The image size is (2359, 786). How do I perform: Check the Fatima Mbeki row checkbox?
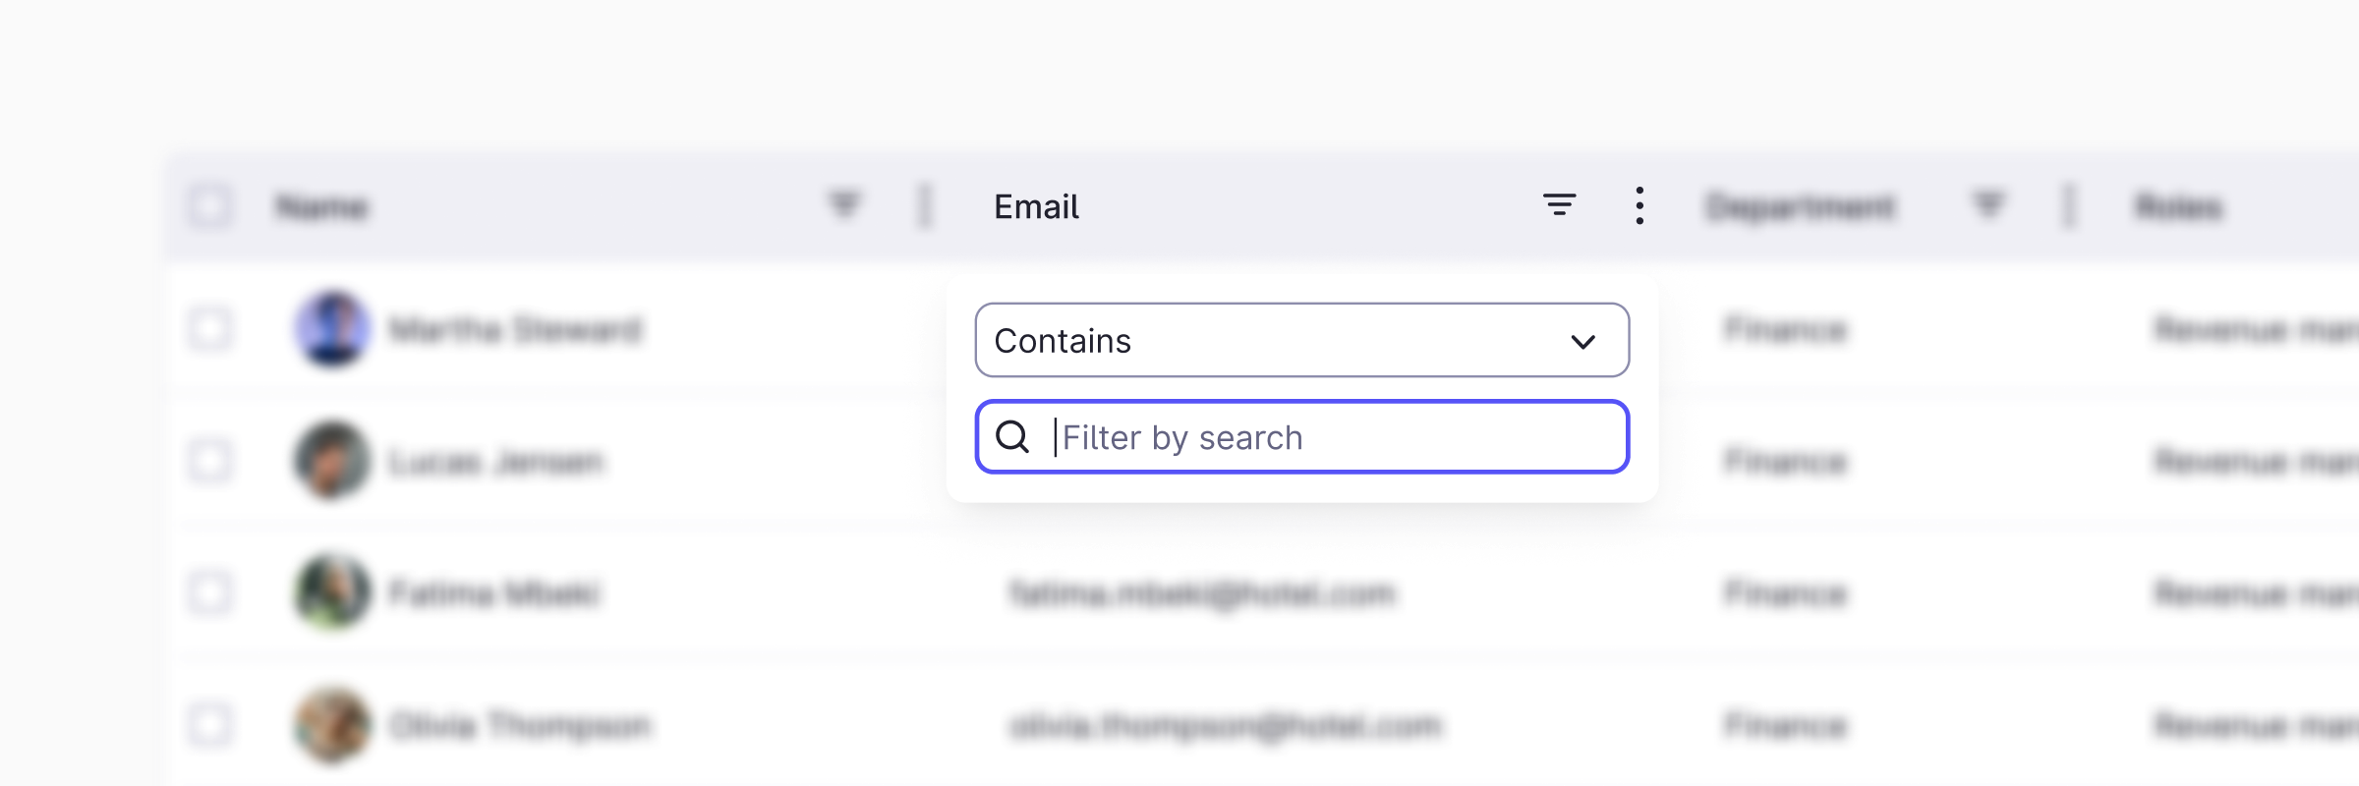click(209, 592)
